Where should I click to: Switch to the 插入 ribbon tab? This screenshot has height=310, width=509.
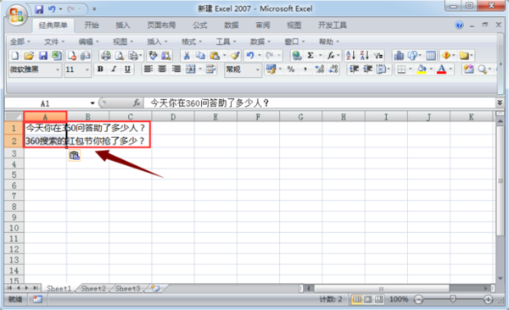pos(123,25)
